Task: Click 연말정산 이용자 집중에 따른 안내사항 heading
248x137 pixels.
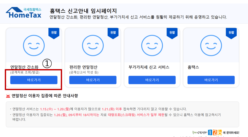Action: (45, 96)
